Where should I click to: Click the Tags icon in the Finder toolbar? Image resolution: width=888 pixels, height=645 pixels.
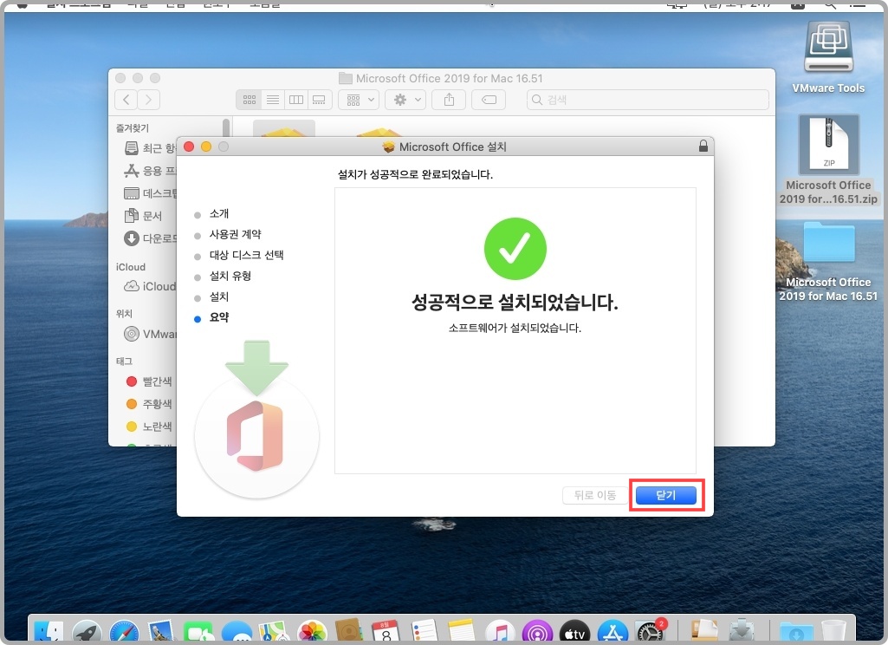coord(488,99)
